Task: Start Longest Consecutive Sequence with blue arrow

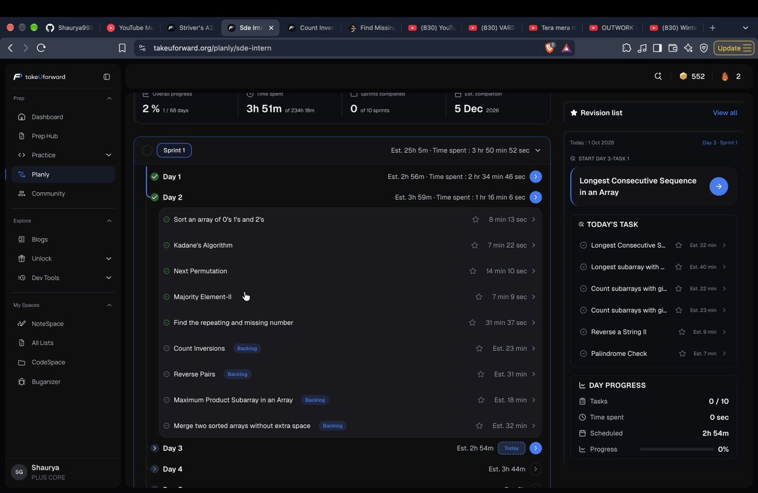Action: [719, 186]
